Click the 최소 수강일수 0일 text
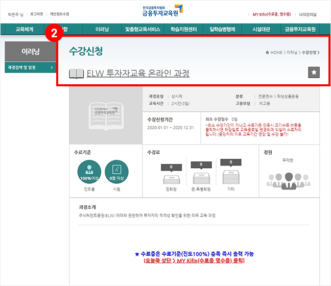 pos(222,120)
